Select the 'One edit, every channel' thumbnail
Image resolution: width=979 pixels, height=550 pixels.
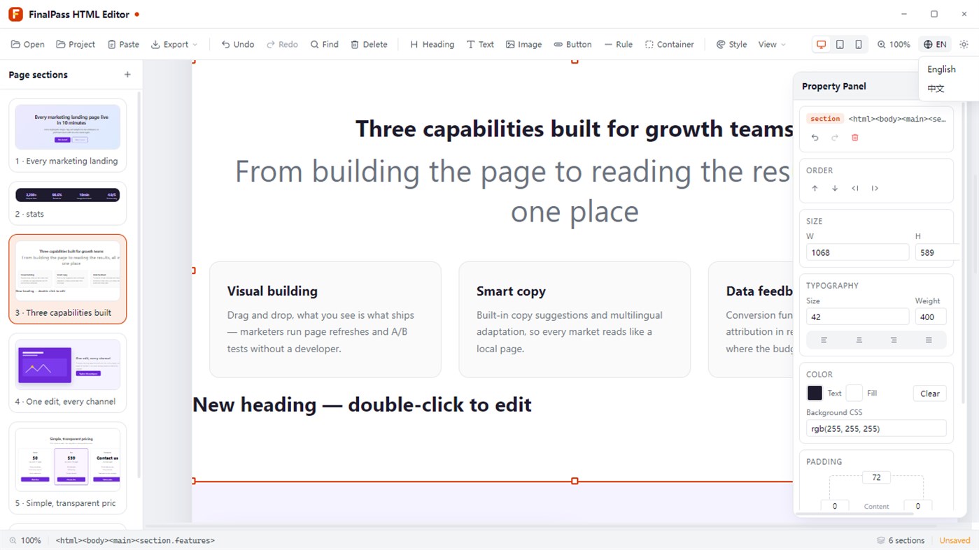68,372
